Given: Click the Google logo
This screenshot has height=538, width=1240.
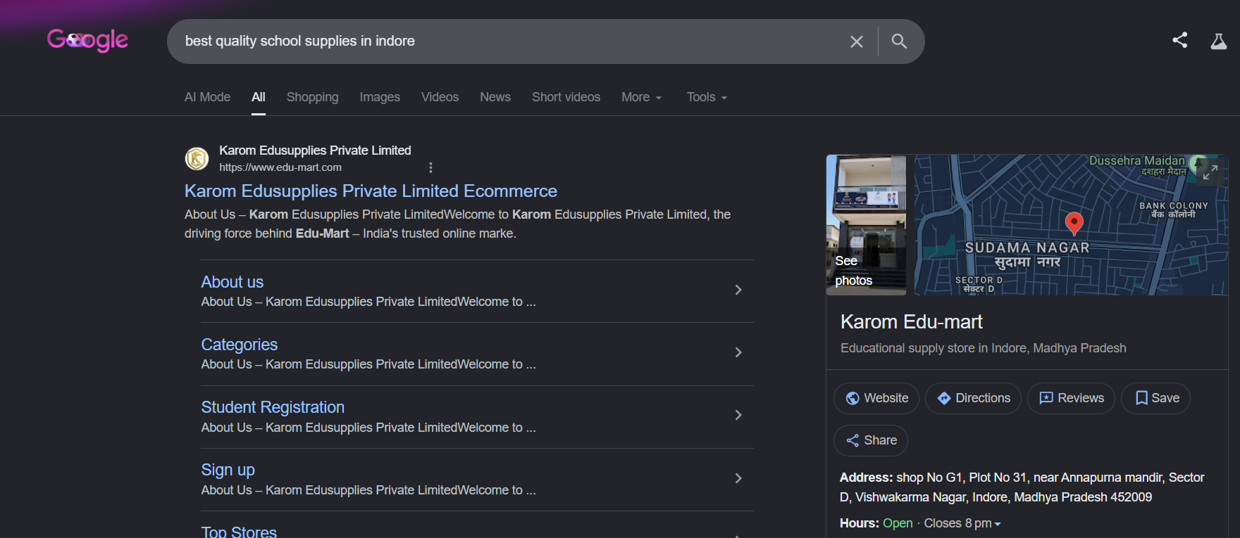Looking at the screenshot, I should point(87,40).
